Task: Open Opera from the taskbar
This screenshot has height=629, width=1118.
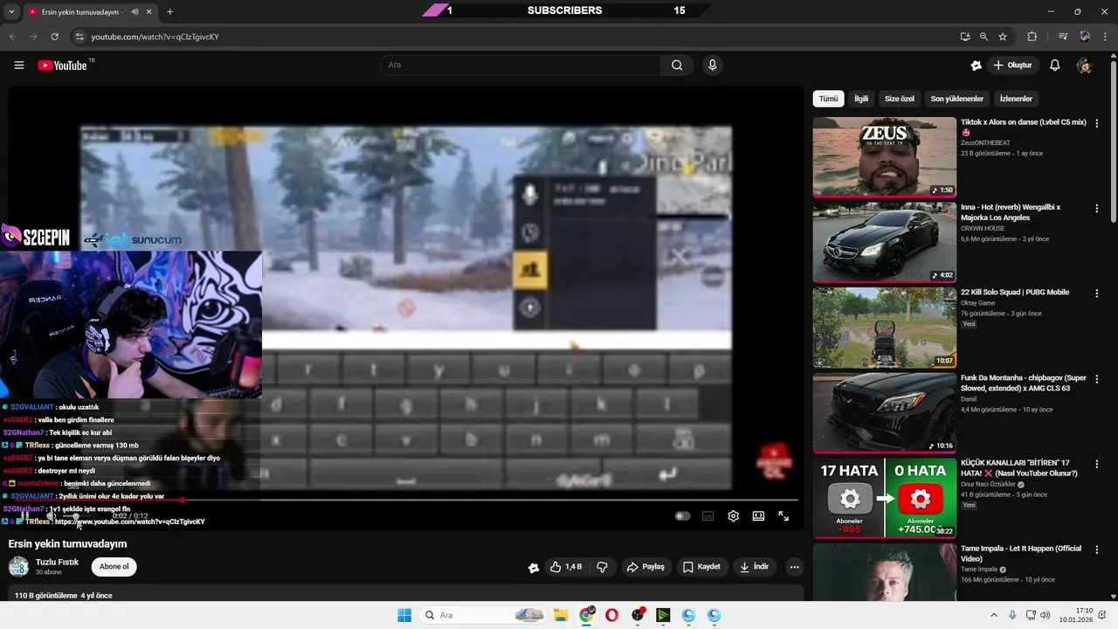Action: click(611, 615)
